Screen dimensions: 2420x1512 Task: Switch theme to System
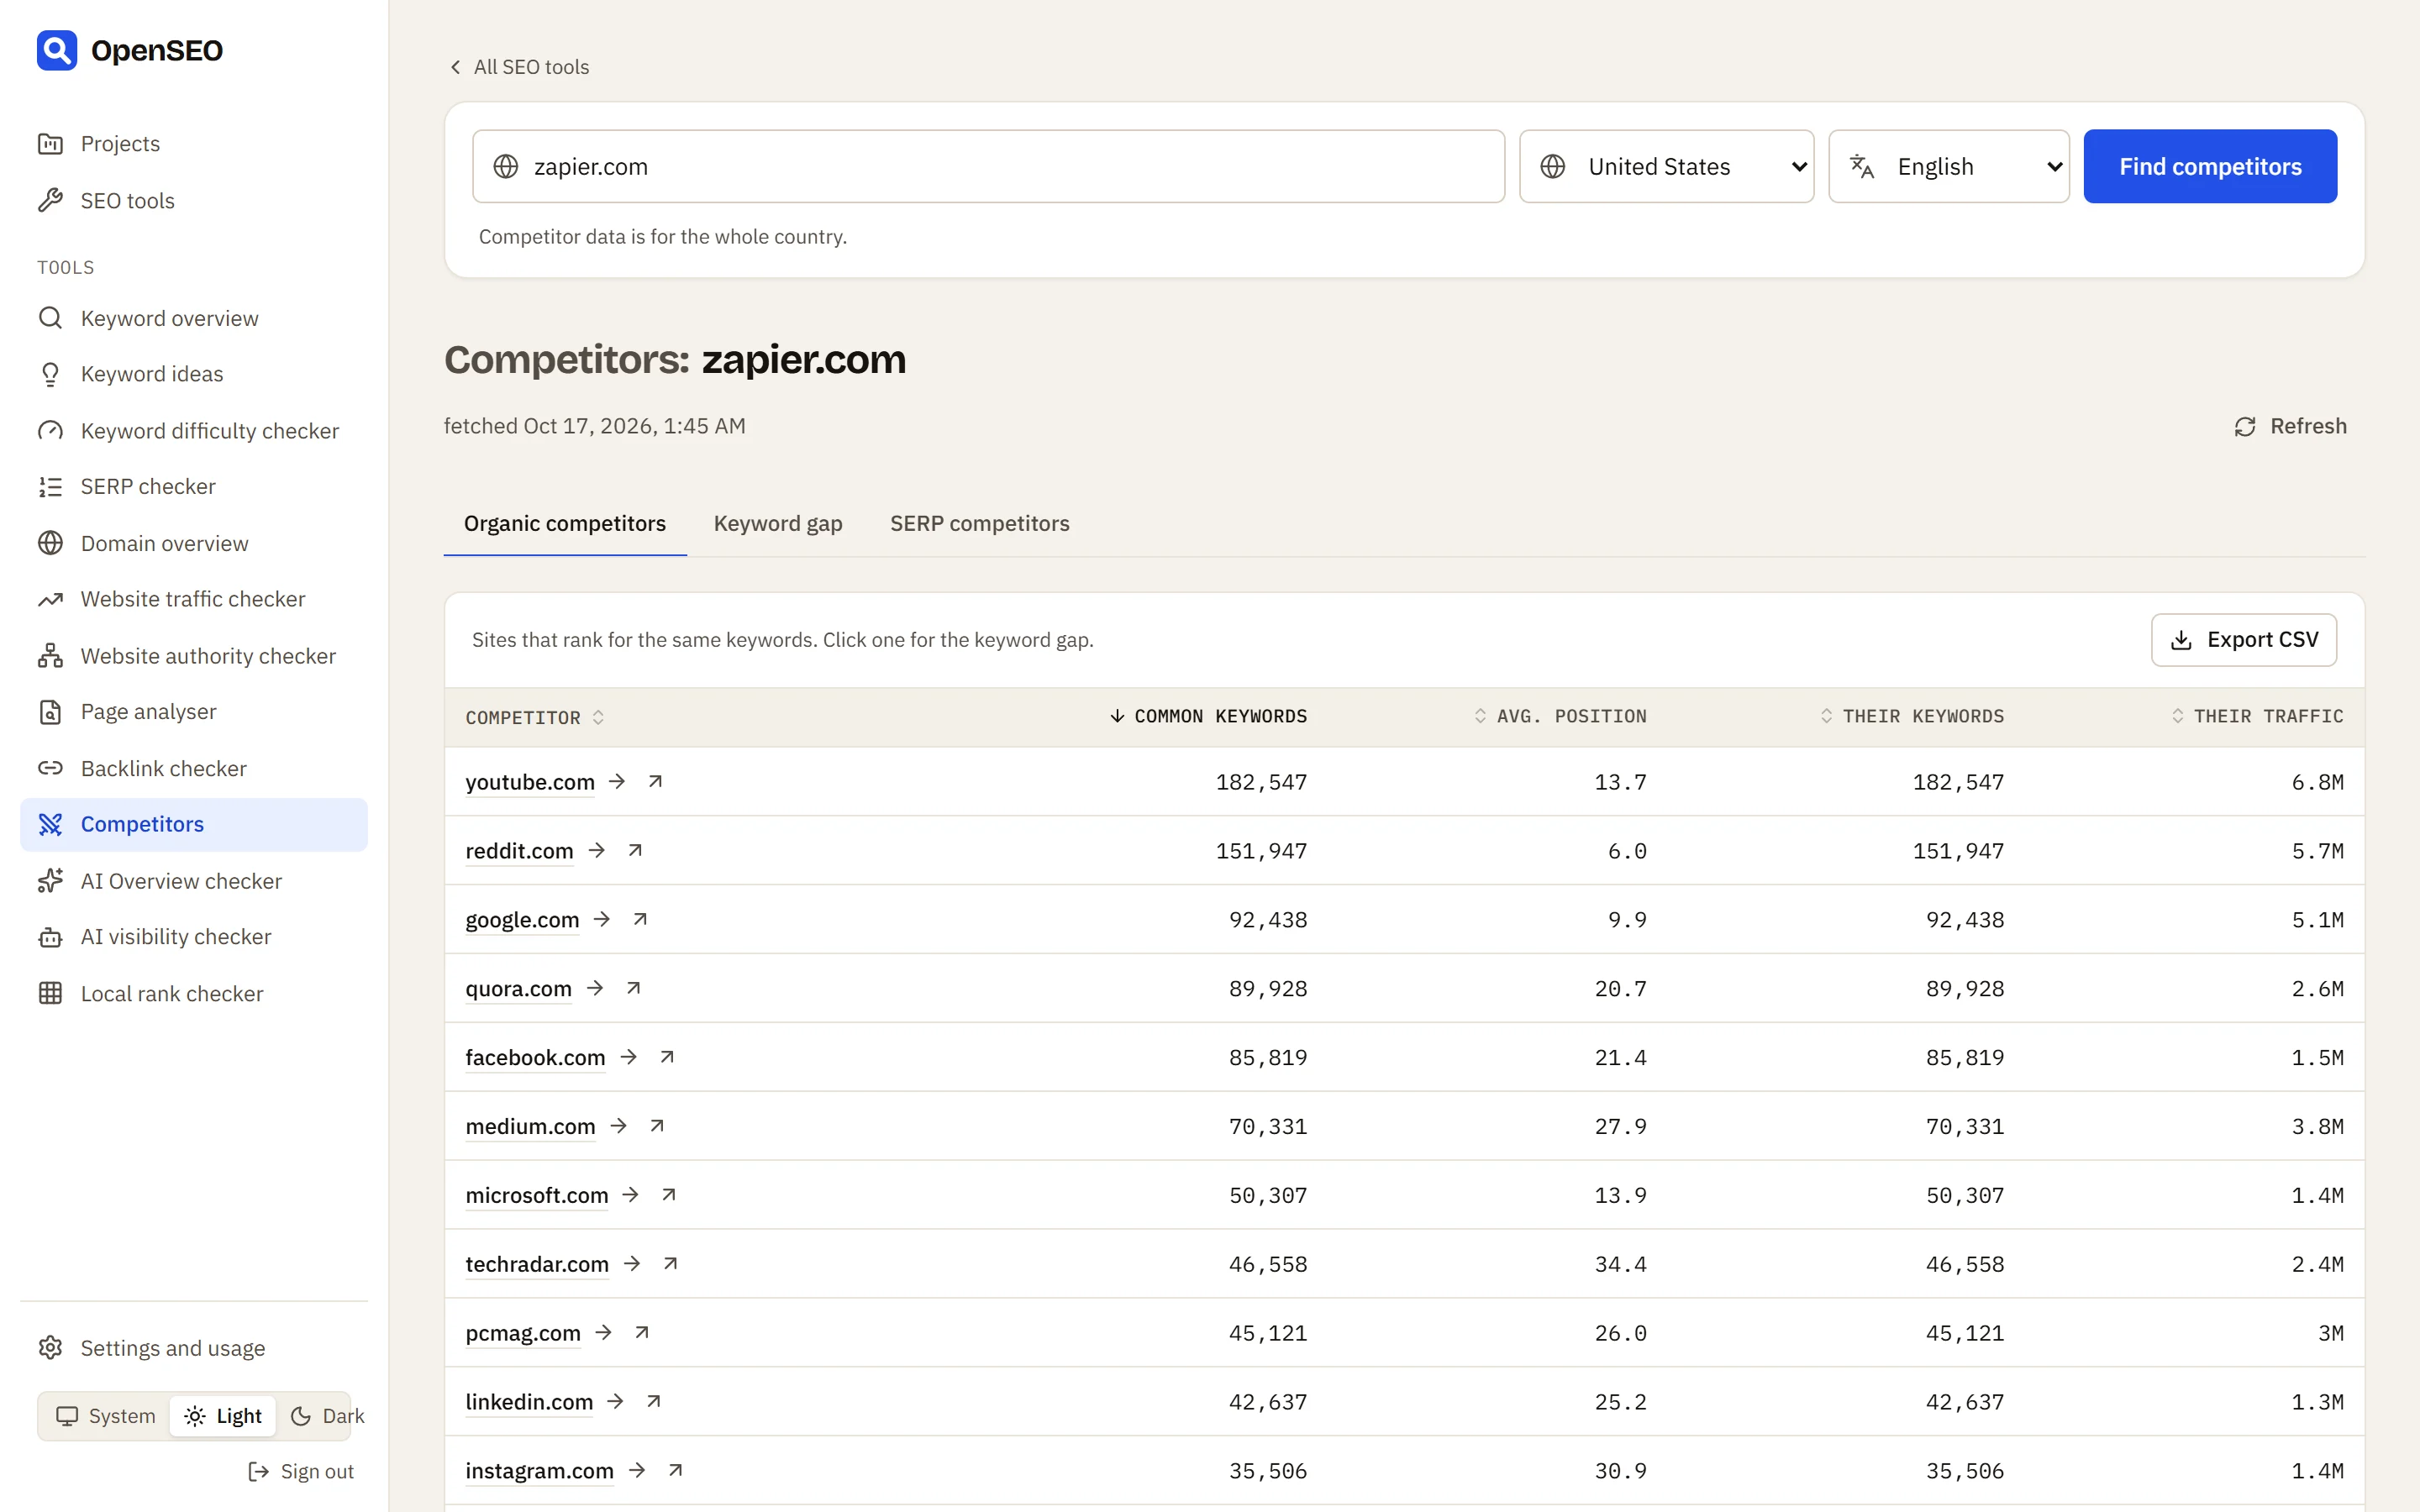coord(106,1416)
